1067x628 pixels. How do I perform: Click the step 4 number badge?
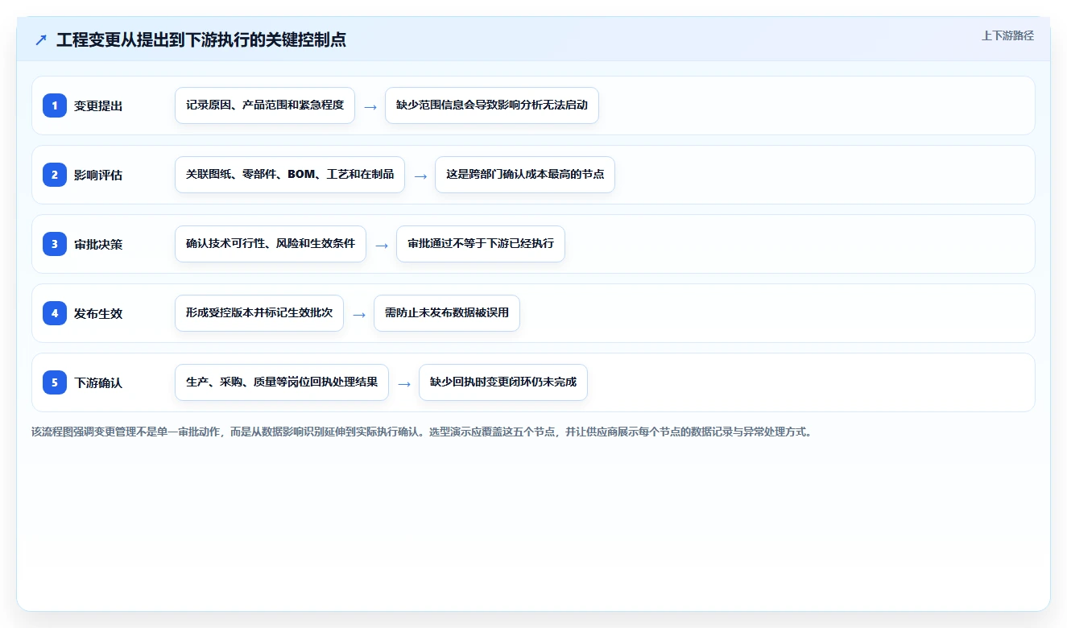55,313
